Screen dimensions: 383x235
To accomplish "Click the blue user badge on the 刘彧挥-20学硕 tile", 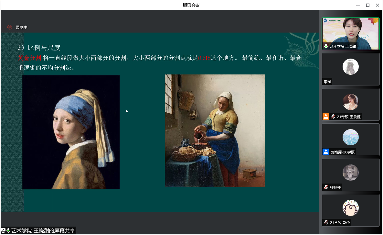I will 326,152.
